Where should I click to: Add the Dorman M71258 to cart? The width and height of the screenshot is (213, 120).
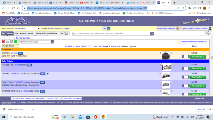click(x=199, y=57)
